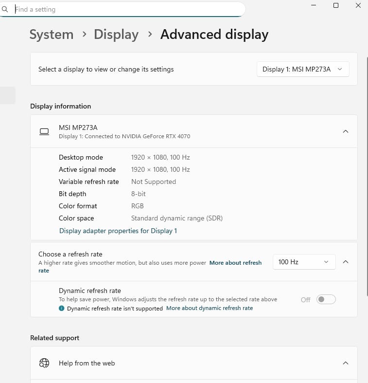Screen dimensions: 368x383
Task: Go back to System in breadcrumb
Action: click(52, 34)
